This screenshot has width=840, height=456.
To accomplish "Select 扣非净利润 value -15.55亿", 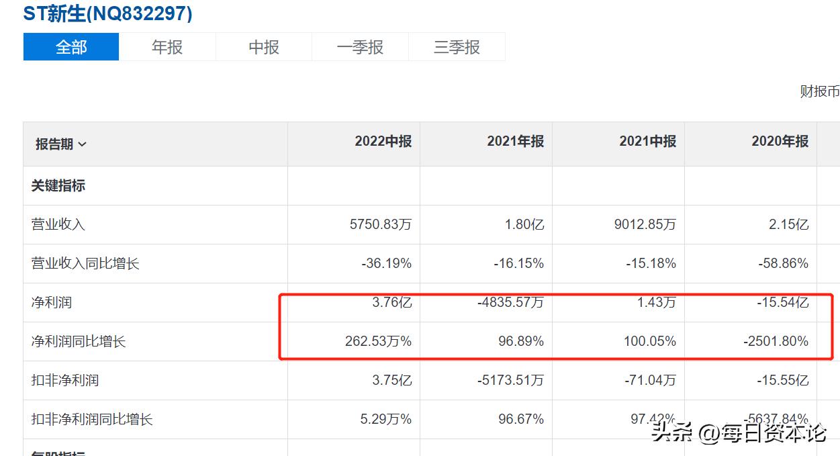I will tap(783, 381).
